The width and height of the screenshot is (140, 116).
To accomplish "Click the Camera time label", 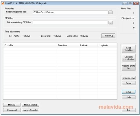I will click(x=72, y=36).
